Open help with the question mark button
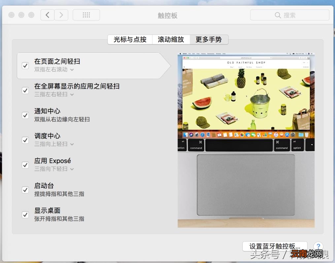The height and width of the screenshot is (263, 335). [318, 246]
